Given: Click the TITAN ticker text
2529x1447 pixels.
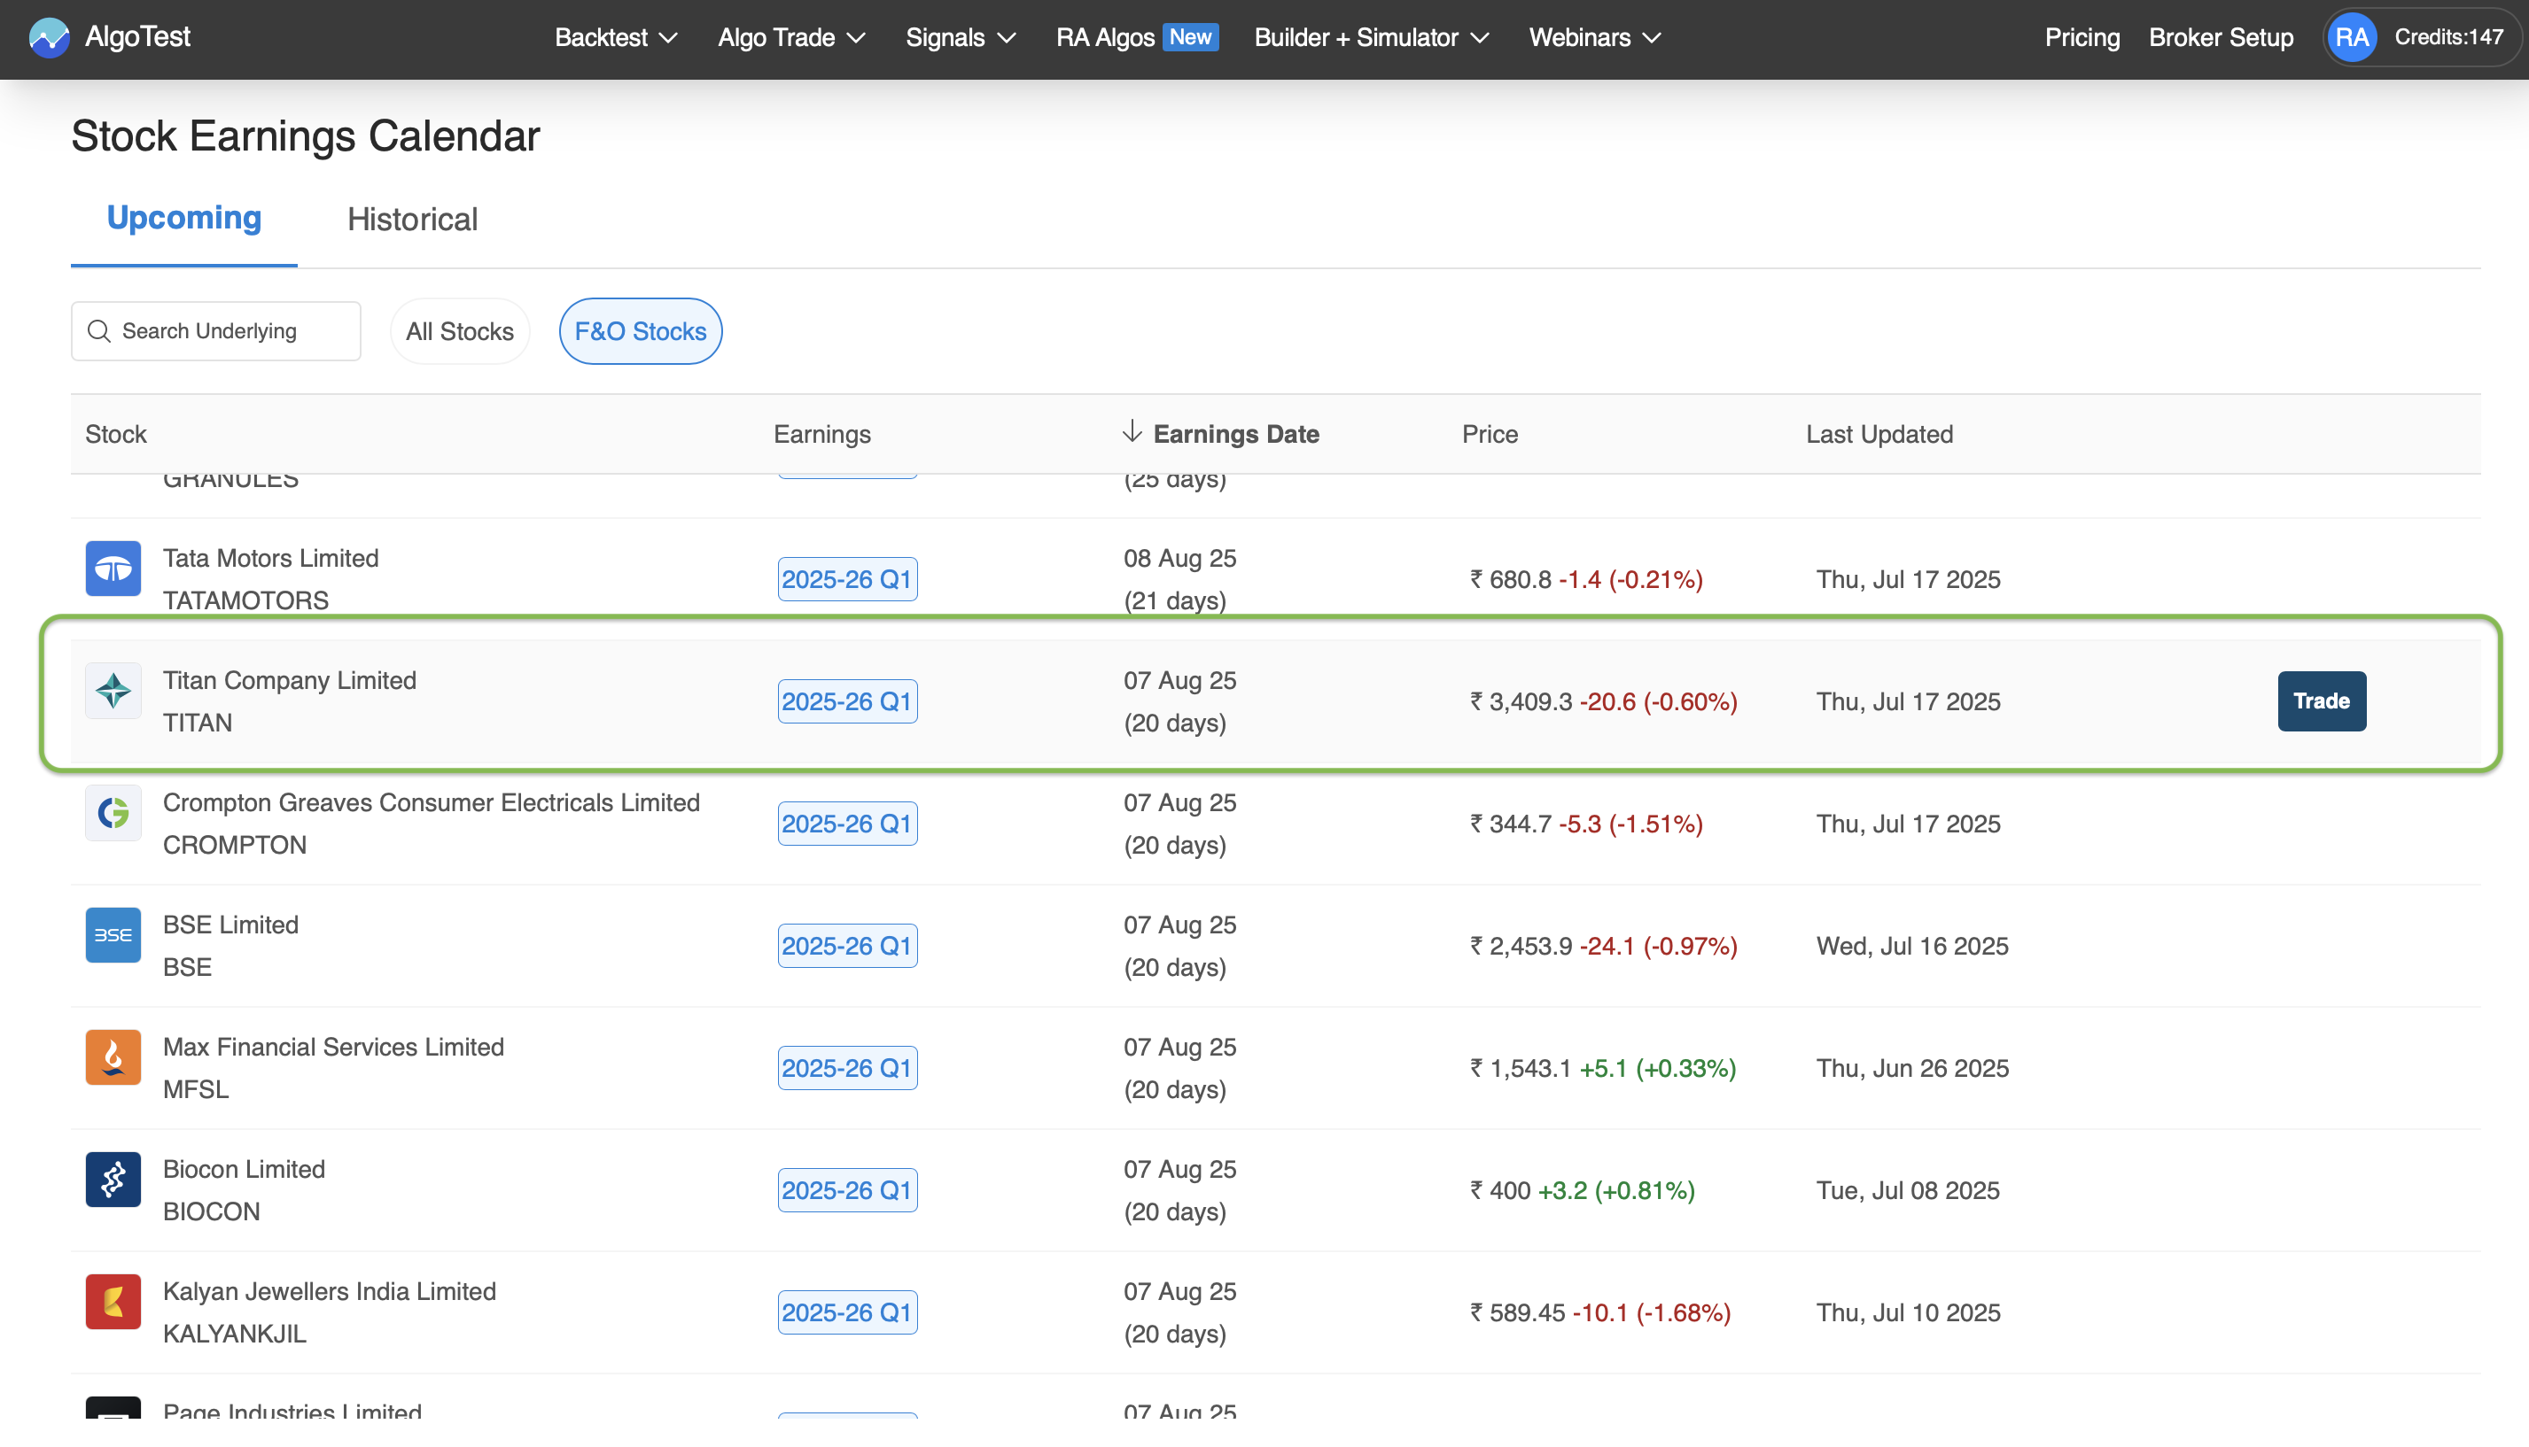Looking at the screenshot, I should 197,723.
